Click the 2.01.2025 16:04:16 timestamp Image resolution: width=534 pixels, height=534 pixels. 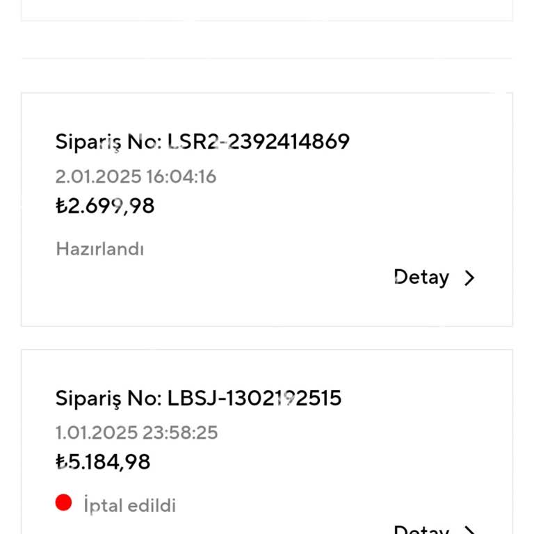tap(136, 177)
